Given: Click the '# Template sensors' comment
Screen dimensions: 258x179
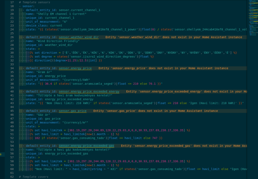Looking at the screenshot, I should click(35, 2).
